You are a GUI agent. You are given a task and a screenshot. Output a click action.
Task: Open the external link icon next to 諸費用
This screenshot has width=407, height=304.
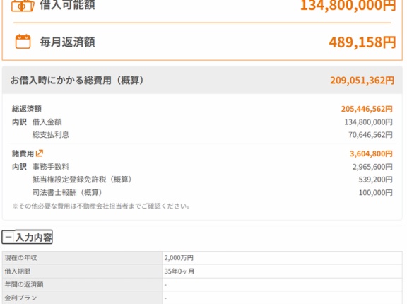click(x=40, y=153)
